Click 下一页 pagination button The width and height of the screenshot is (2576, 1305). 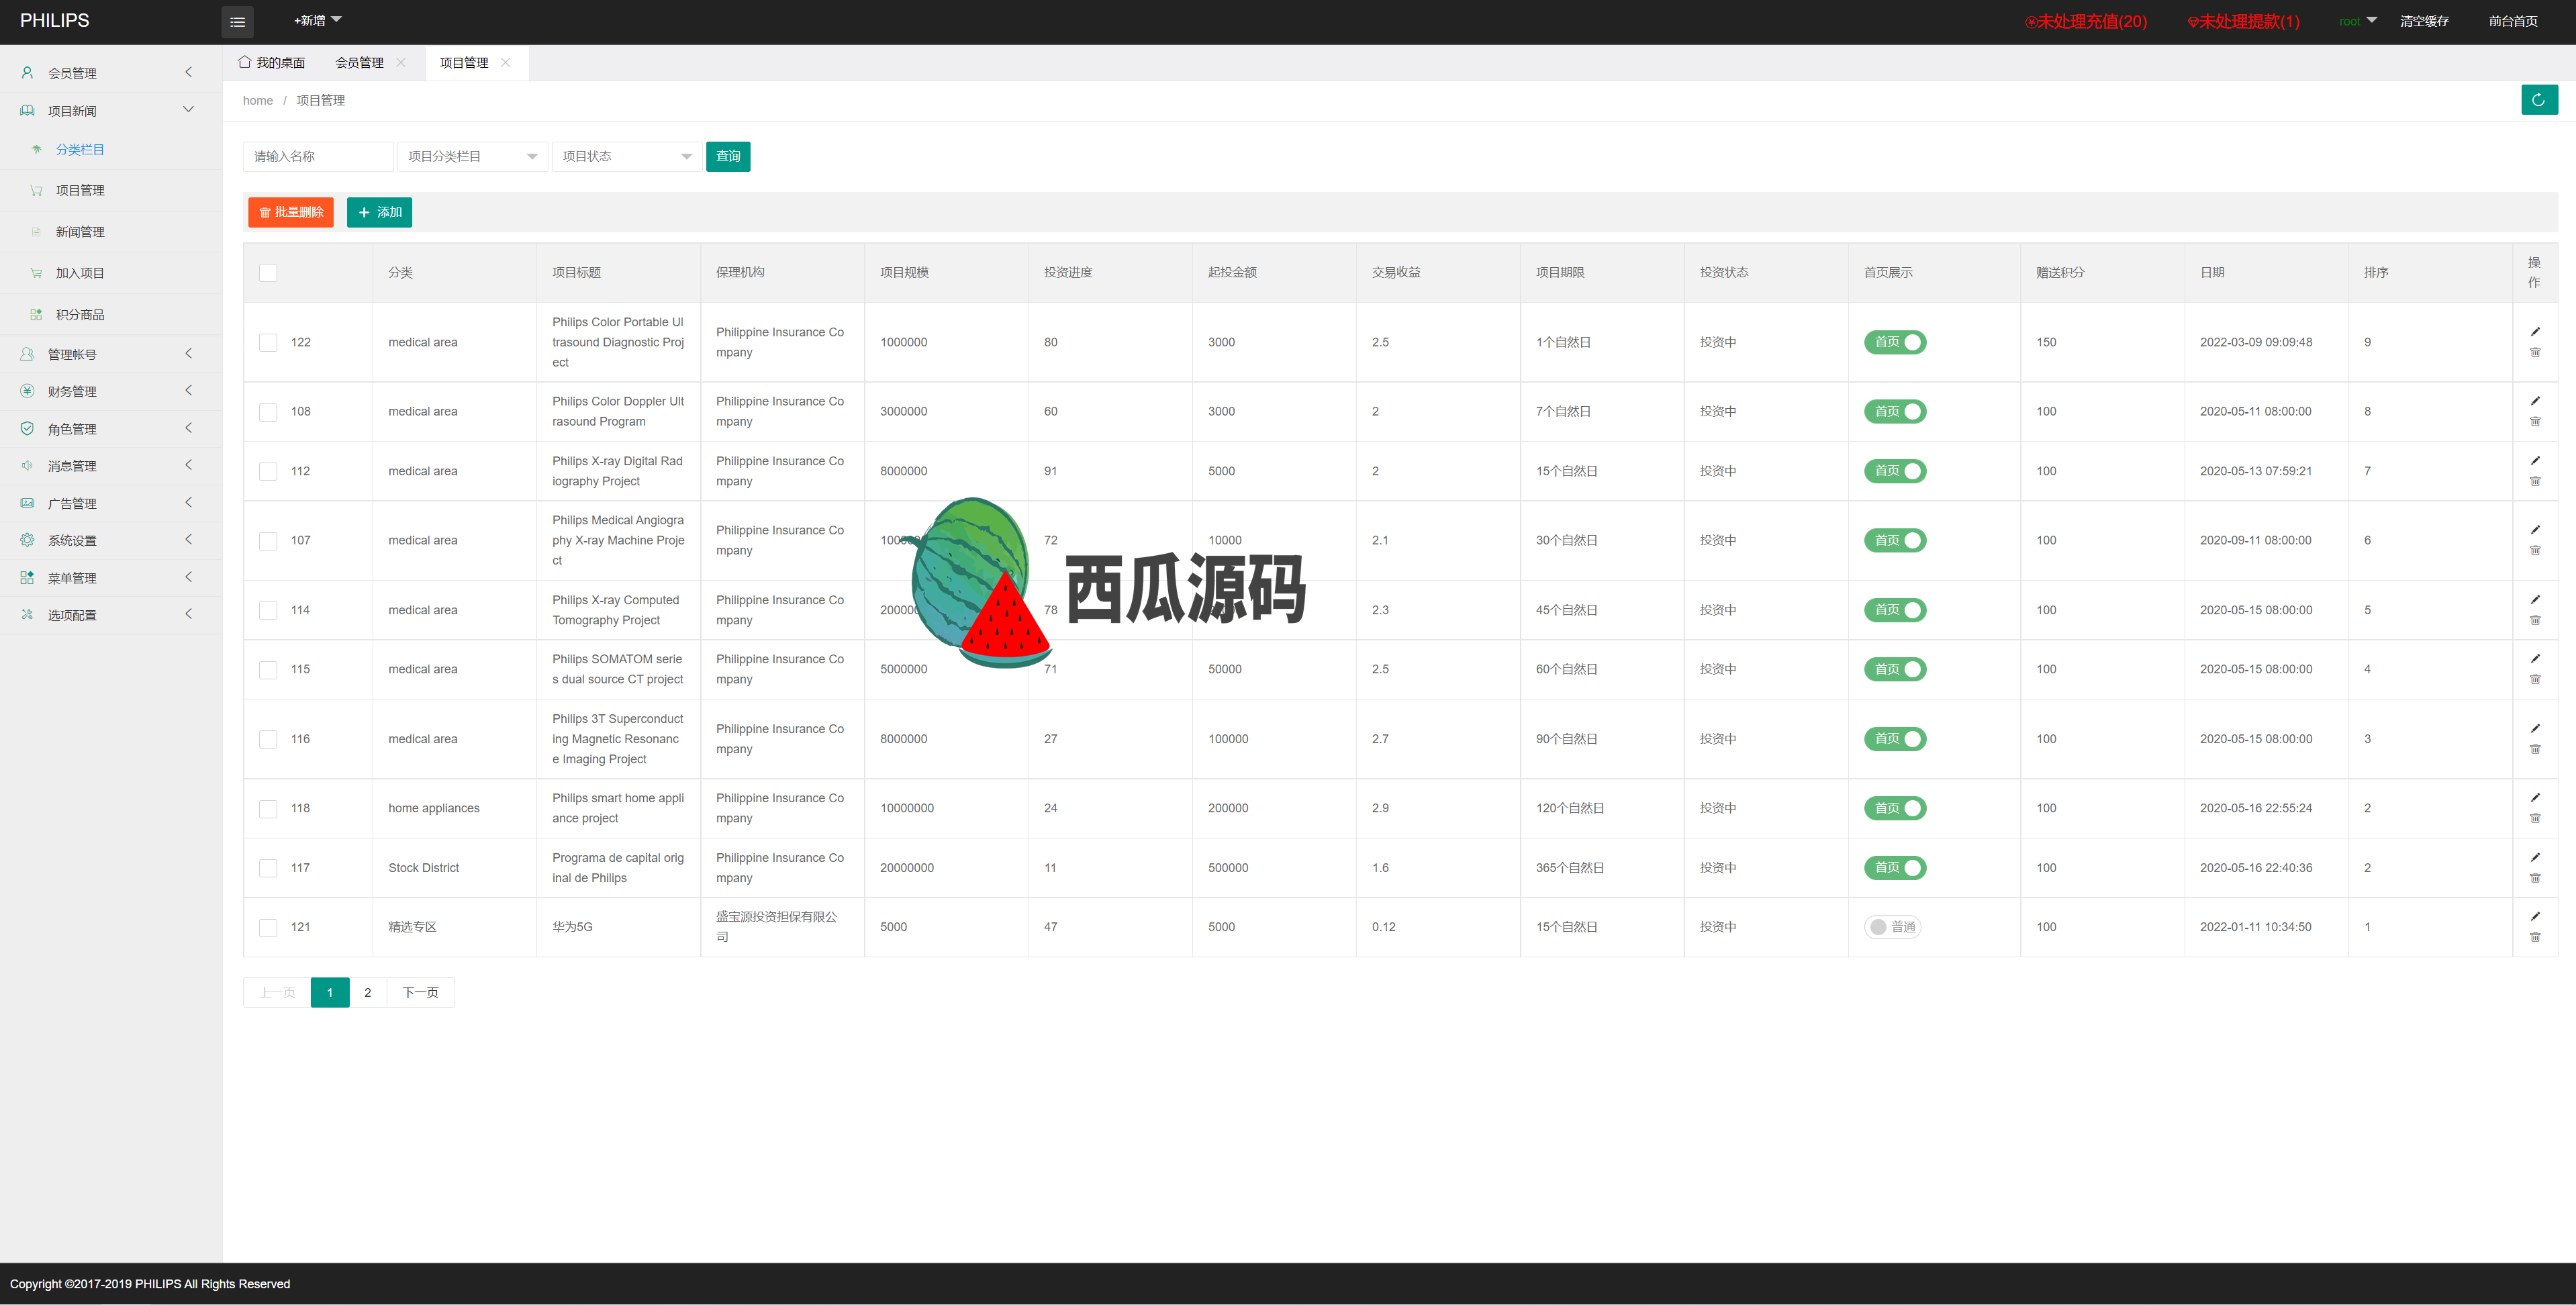point(421,992)
